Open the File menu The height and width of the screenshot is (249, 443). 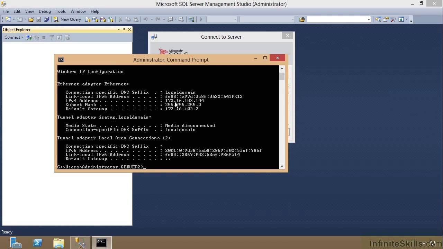(6, 11)
